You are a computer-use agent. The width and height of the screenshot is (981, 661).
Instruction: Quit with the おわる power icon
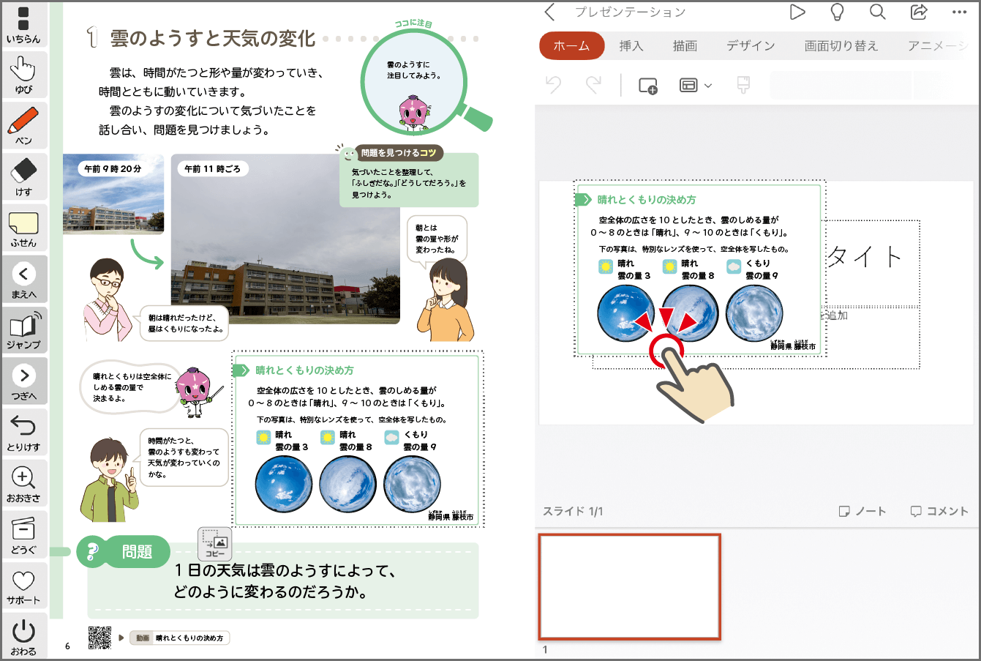click(x=23, y=636)
